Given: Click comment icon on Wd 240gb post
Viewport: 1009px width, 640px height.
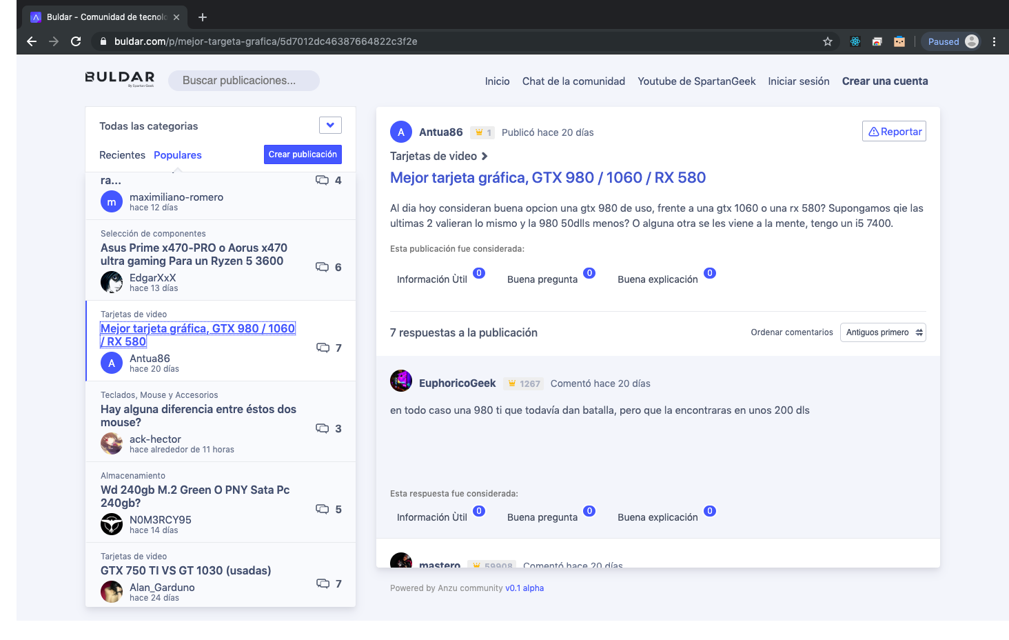Looking at the screenshot, I should pyautogui.click(x=322, y=509).
